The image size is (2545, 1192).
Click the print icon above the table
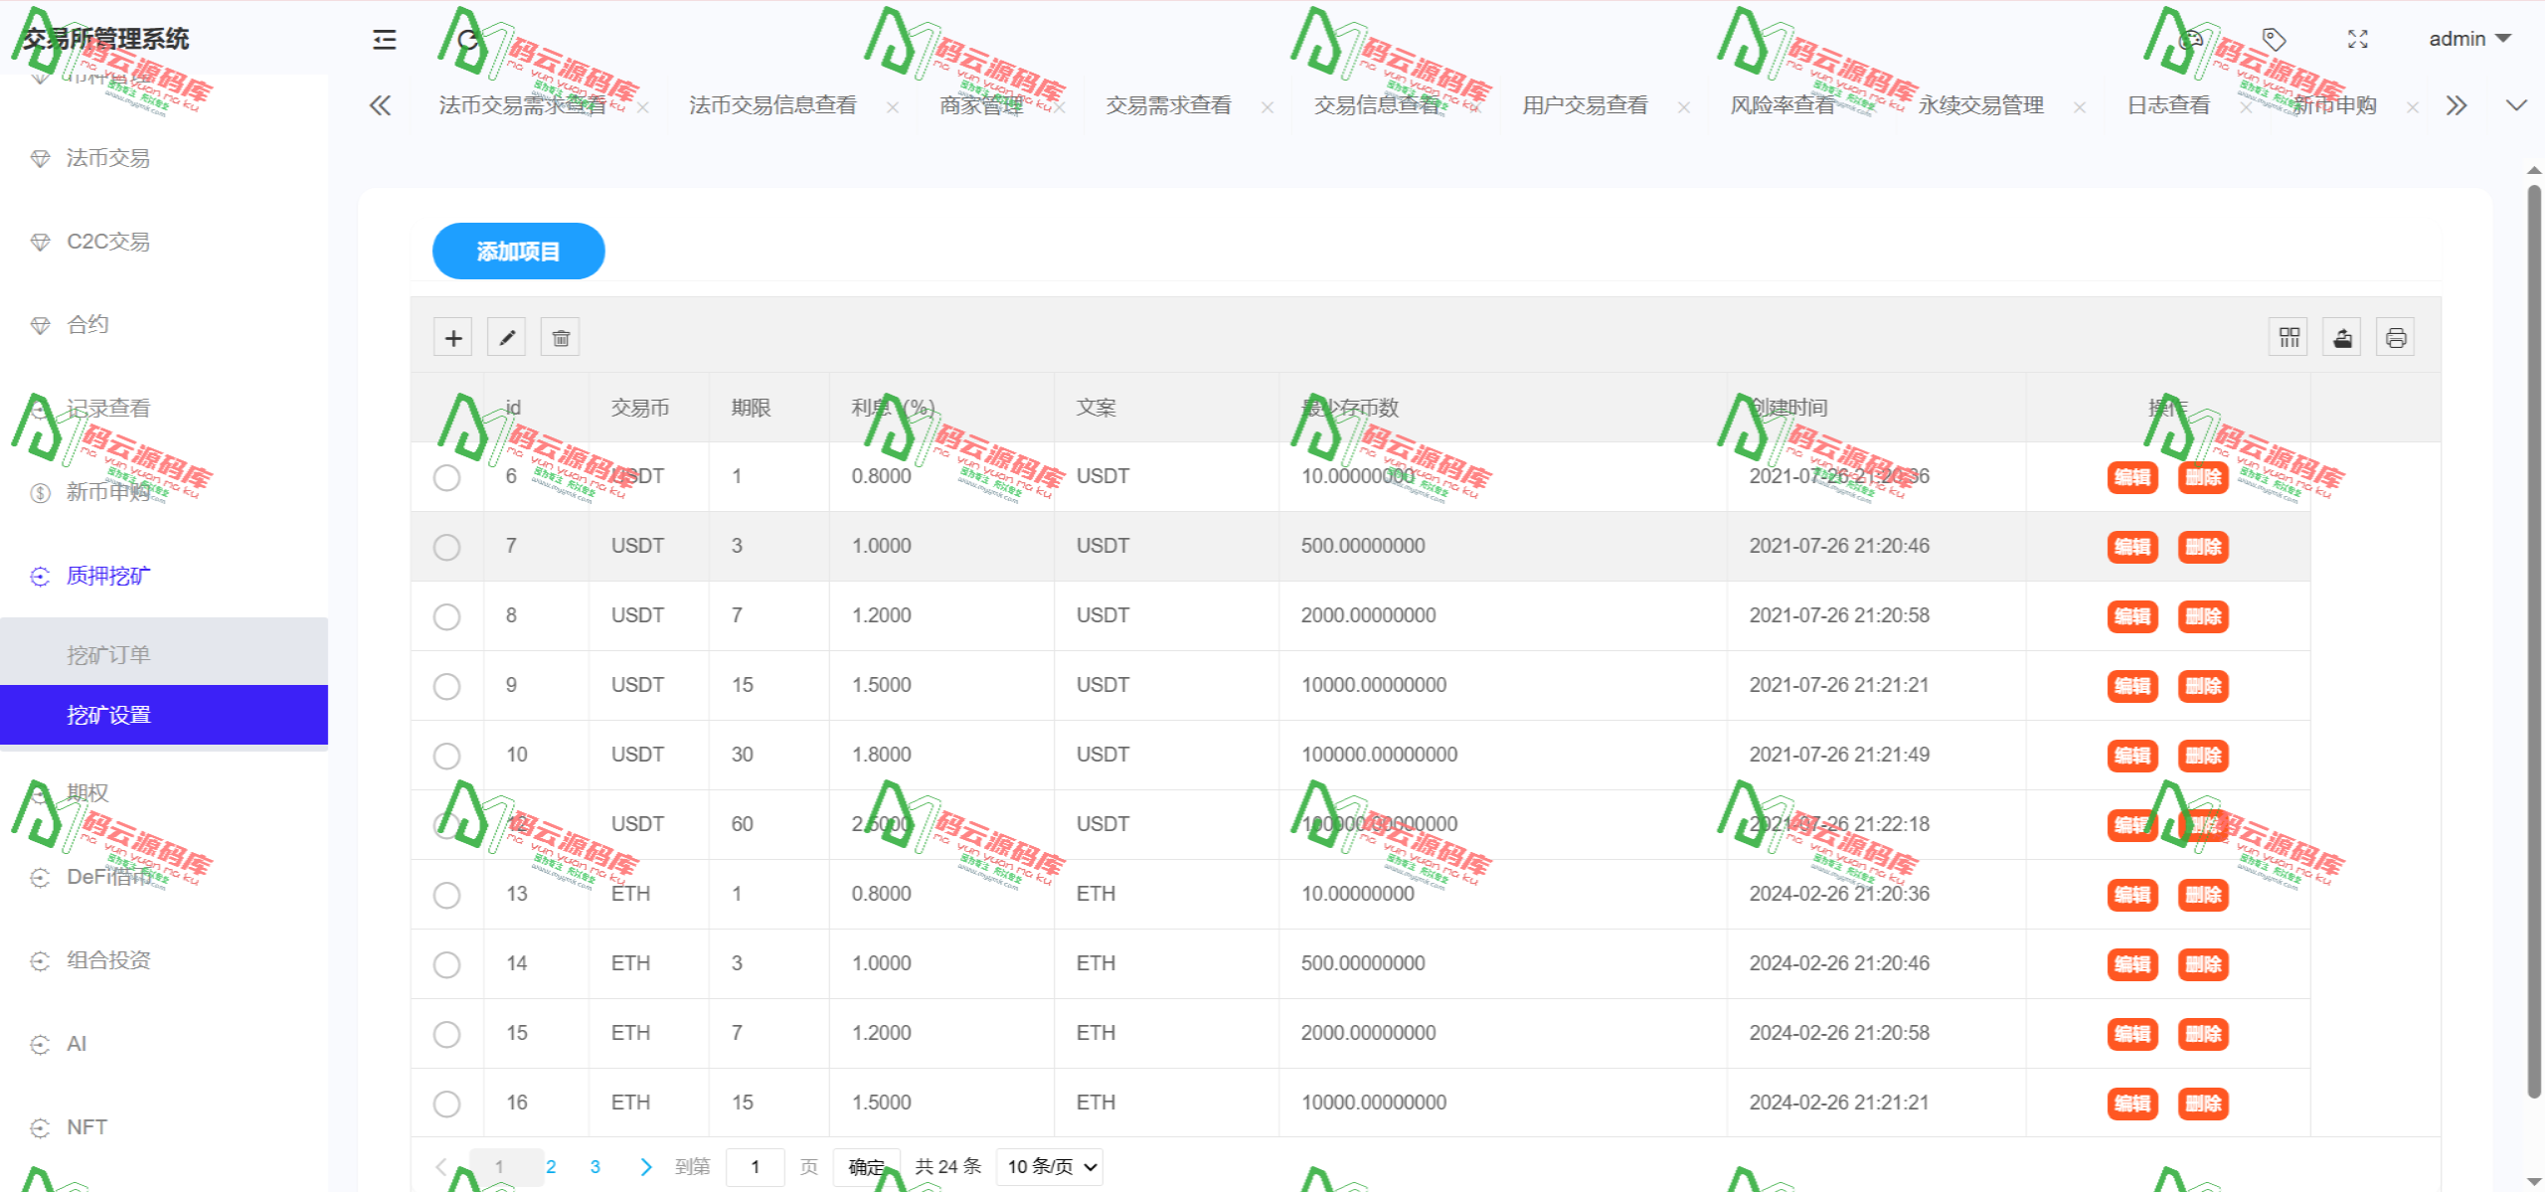pyautogui.click(x=2395, y=336)
